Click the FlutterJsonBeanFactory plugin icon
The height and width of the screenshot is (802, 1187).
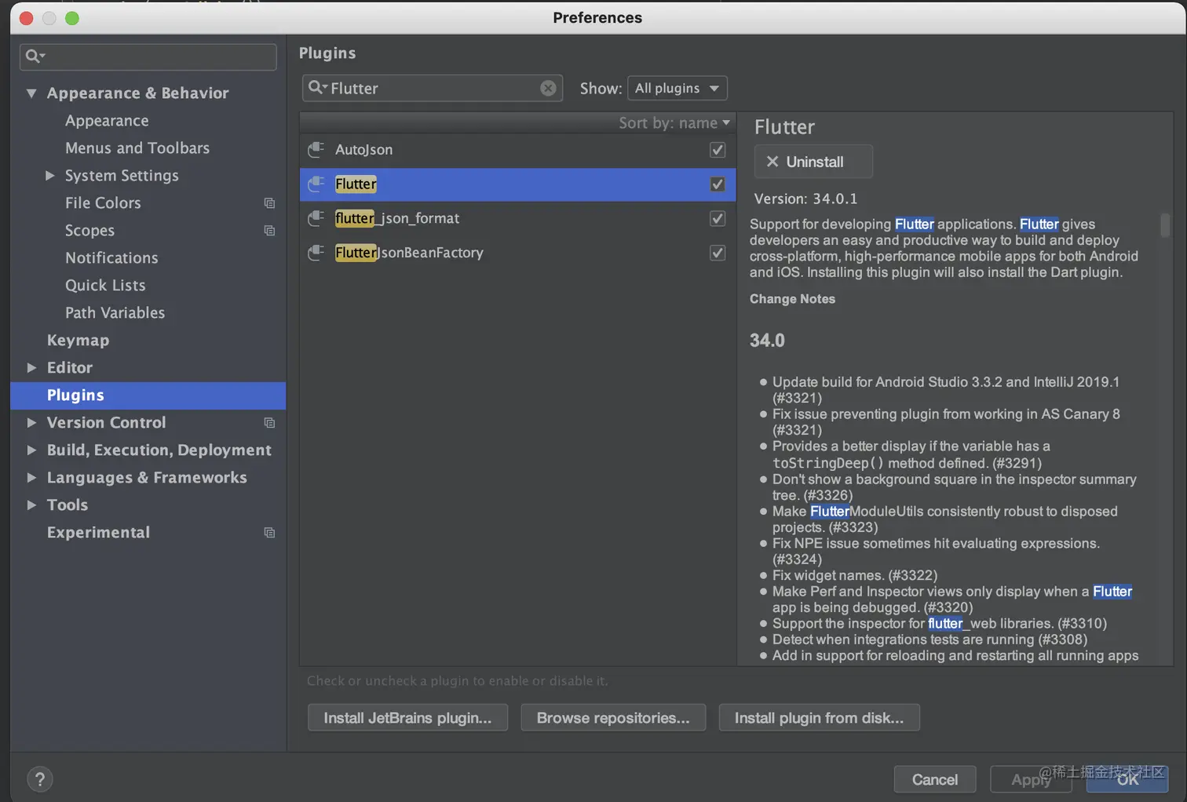tap(316, 253)
